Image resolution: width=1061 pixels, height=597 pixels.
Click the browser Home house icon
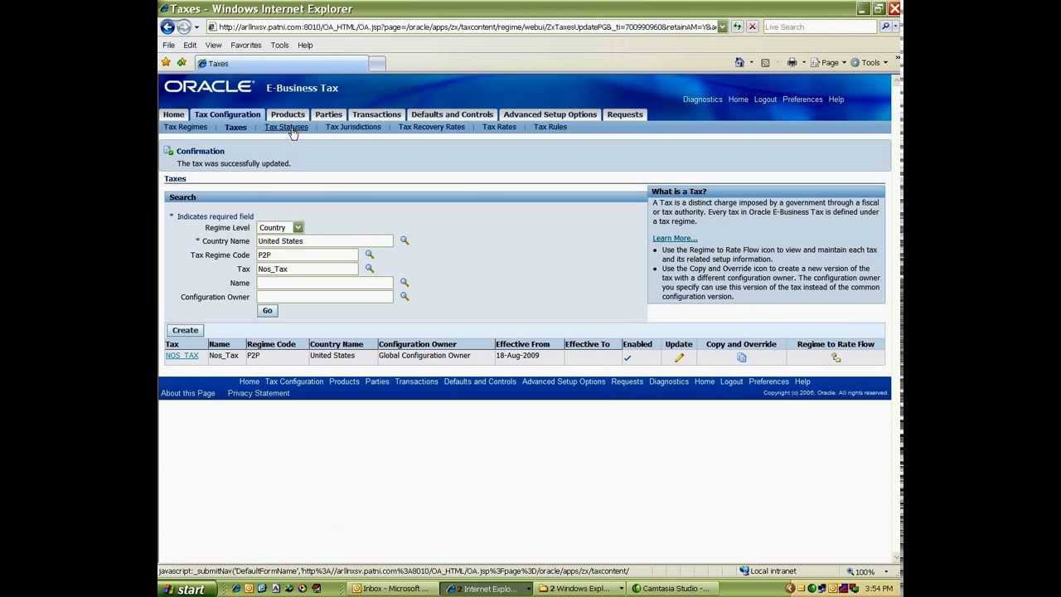pos(739,63)
